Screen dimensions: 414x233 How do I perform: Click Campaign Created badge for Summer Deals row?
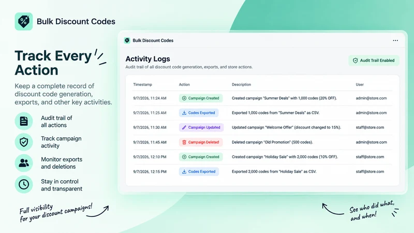point(201,98)
